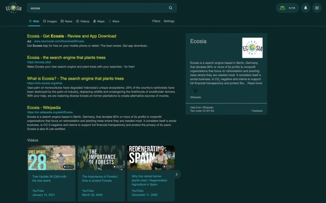Open the Ecosia - Wikipedia result
The image size is (326, 203).
(43, 108)
